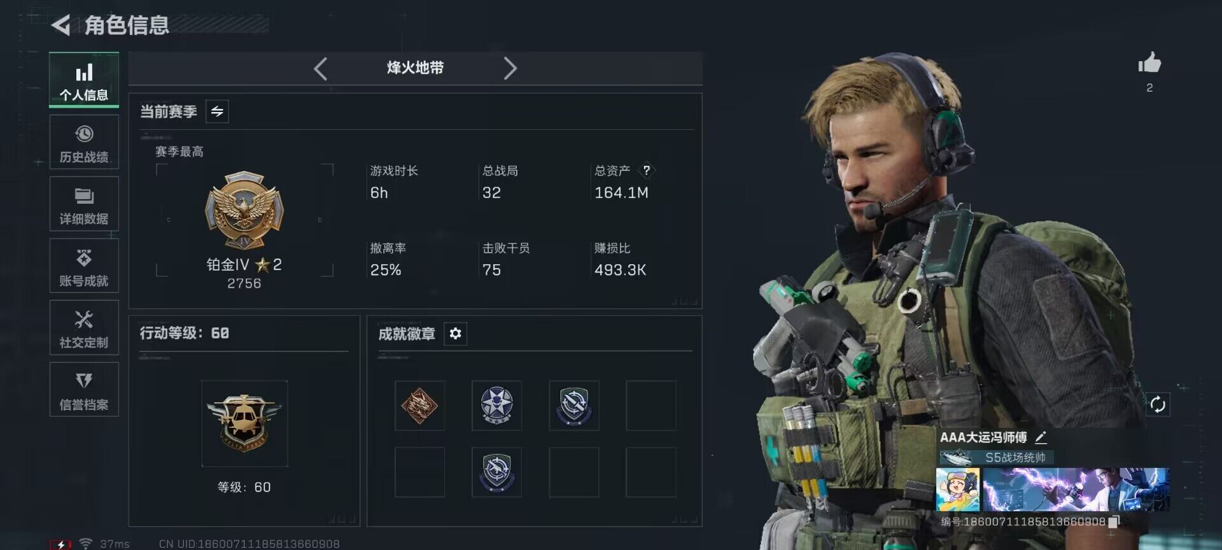This screenshot has width=1222, height=550.
Task: Click the question mark beside 总资产
Action: (647, 170)
